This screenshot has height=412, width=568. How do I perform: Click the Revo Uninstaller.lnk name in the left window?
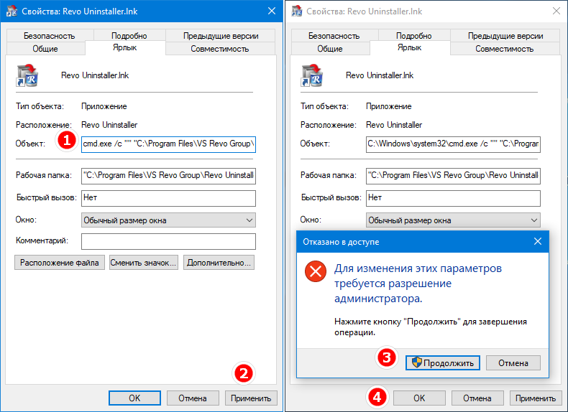tap(95, 75)
